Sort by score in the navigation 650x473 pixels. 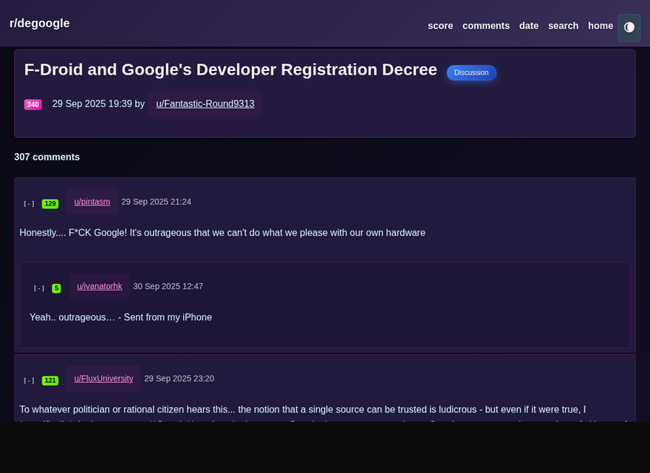pyautogui.click(x=440, y=26)
